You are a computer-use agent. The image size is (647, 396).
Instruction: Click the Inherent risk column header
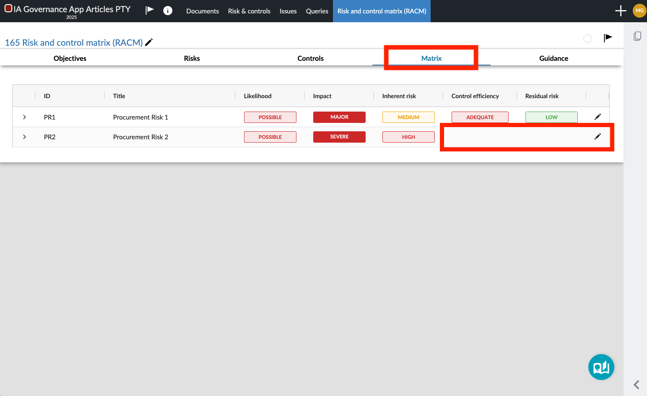pyautogui.click(x=399, y=96)
